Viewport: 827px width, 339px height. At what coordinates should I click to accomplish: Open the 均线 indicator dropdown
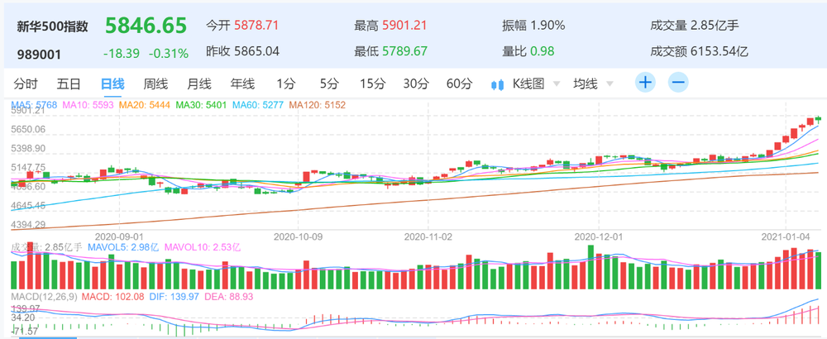609,84
